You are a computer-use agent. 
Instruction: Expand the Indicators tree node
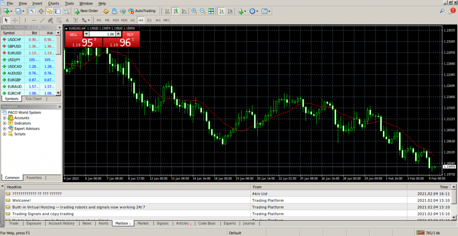click(5, 123)
